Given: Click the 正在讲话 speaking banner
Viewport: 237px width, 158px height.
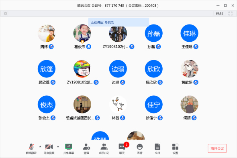Looking at the screenshot, I should pyautogui.click(x=118, y=22).
